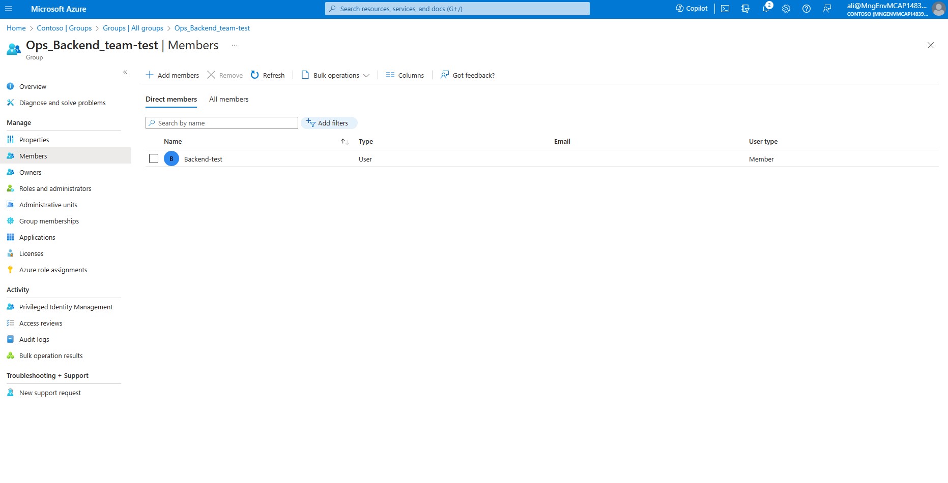
Task: Open Privileged Identity Management
Action: point(66,307)
